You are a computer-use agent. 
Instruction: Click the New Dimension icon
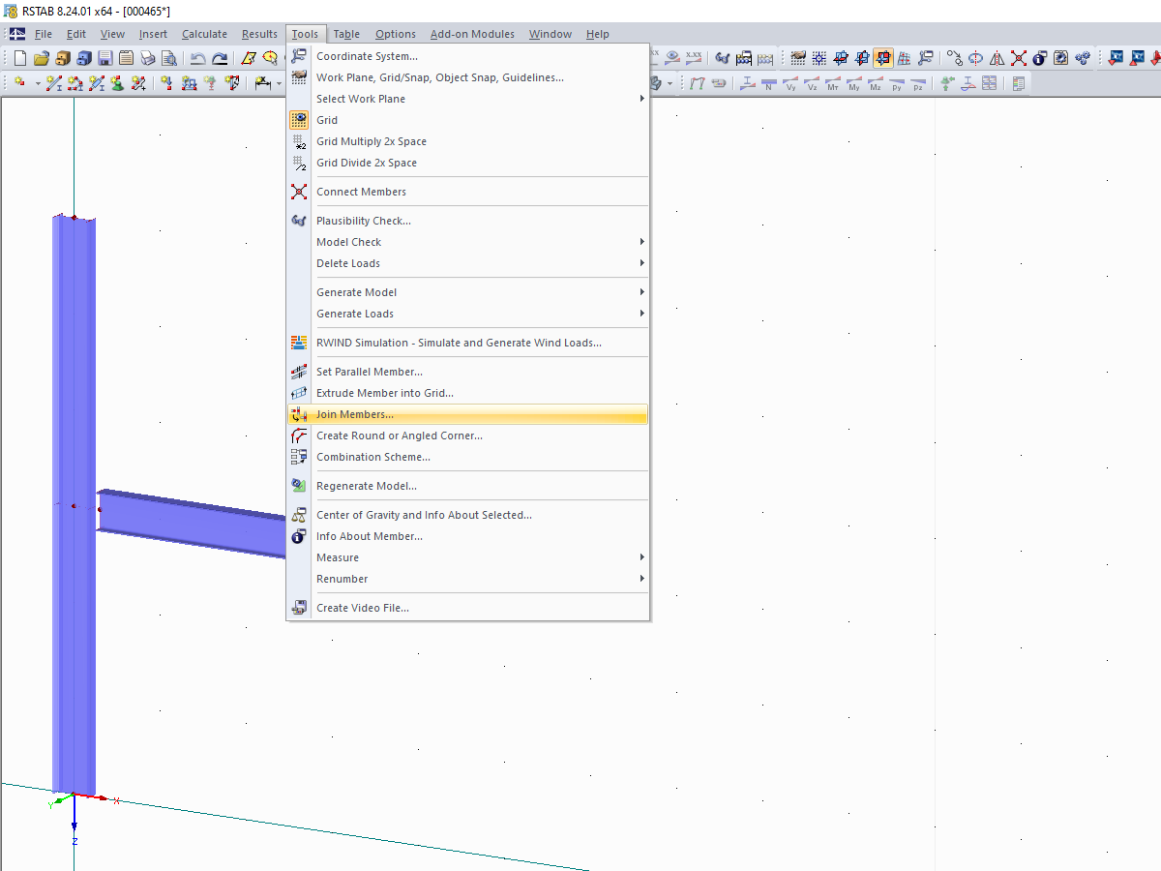tap(262, 83)
